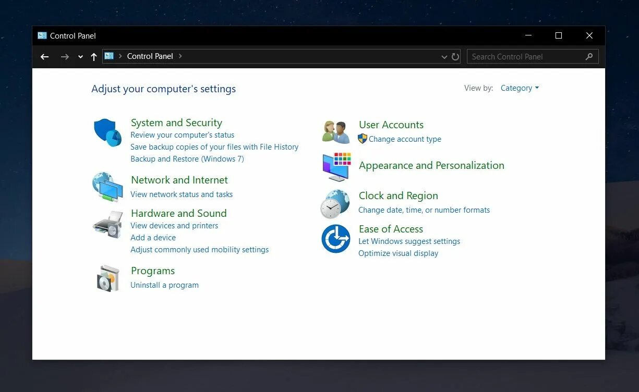Viewport: 639px width, 392px height.
Task: Go back with the back arrow
Action: 45,57
